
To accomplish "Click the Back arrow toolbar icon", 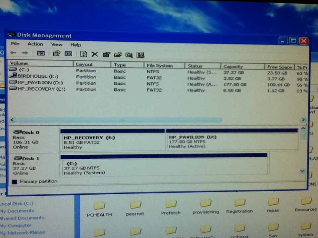I will [x=13, y=53].
